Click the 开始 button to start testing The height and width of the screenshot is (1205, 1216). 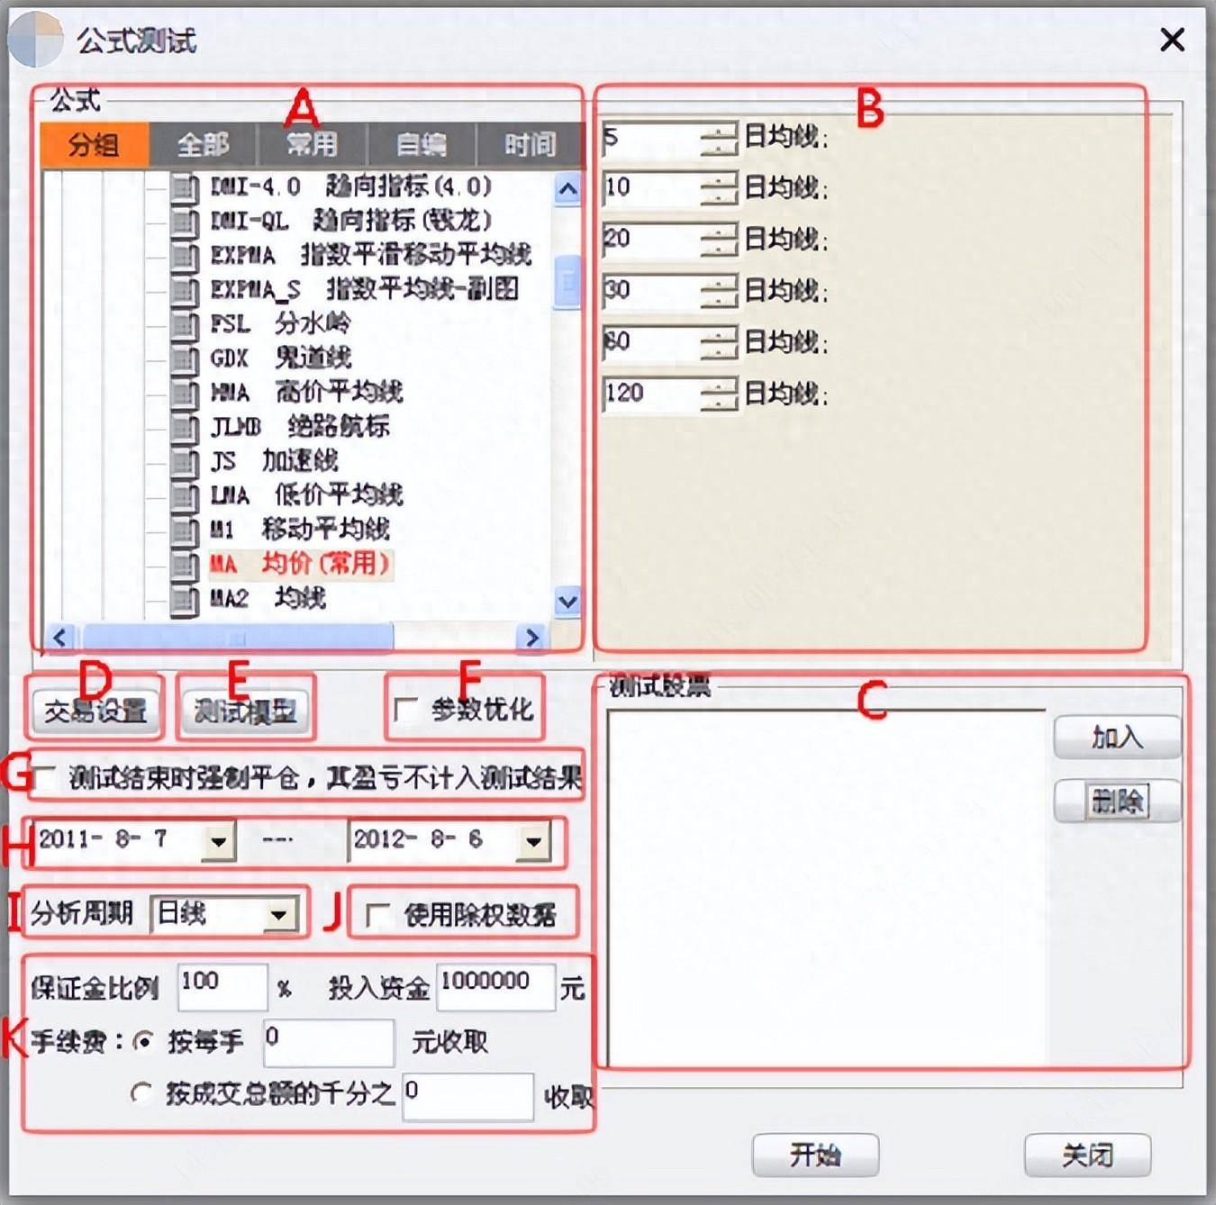(x=815, y=1155)
